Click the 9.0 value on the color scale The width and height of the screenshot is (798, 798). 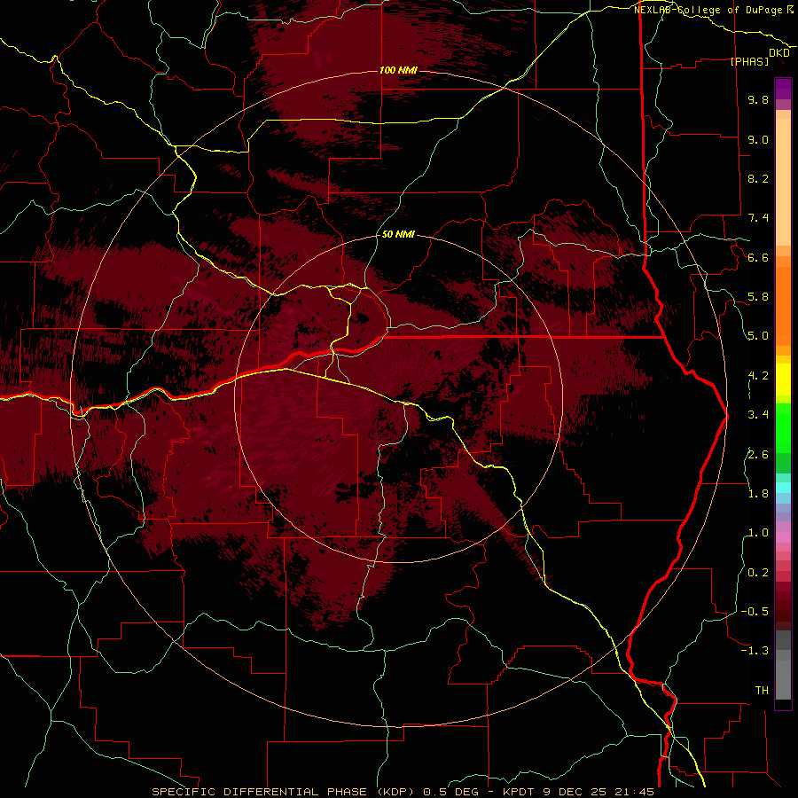point(758,139)
